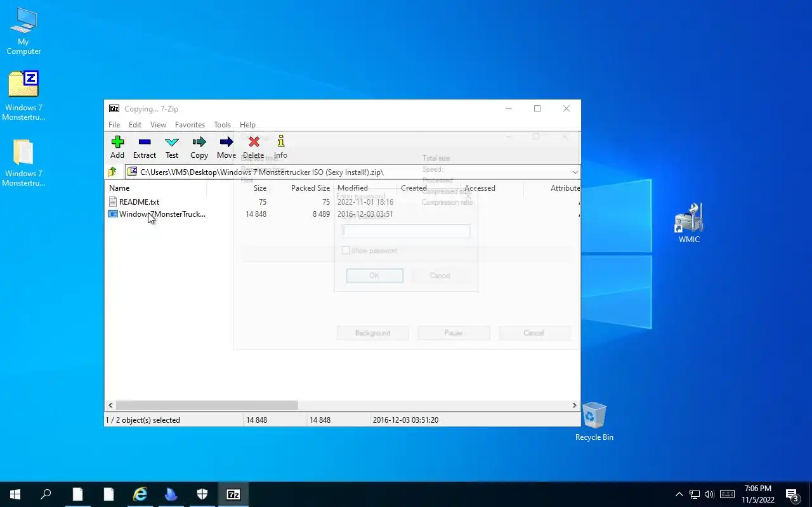Tick the Show password checkbox
Screen dimensions: 812x507
(346, 250)
